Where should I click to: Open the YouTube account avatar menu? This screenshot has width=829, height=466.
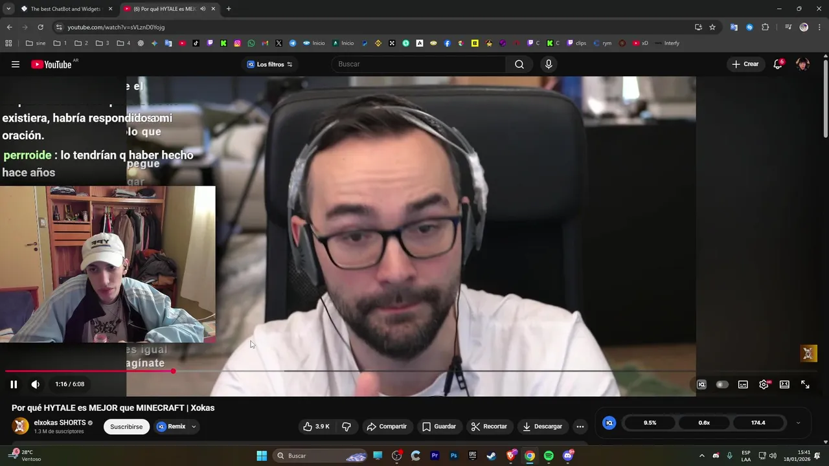pyautogui.click(x=802, y=64)
